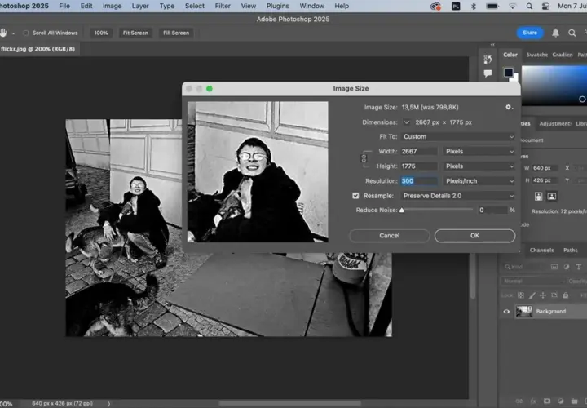
Task: Click the Share button
Action: [x=530, y=33]
